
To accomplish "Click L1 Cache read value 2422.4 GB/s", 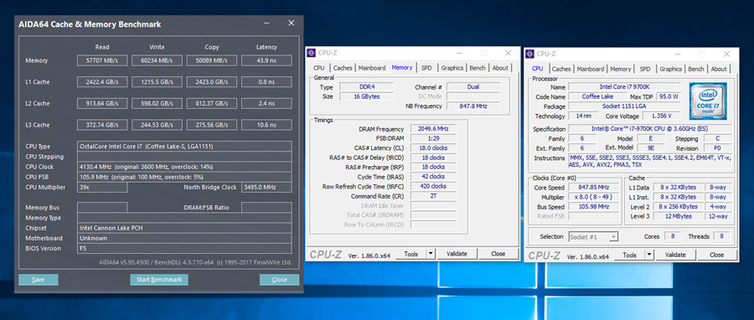I will coord(102,82).
